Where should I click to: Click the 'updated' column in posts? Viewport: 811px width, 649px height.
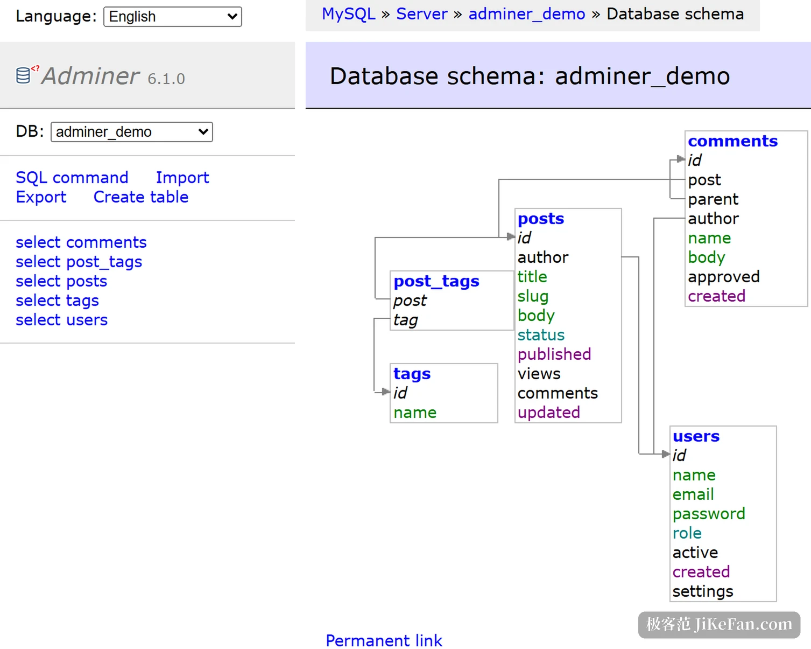tap(549, 413)
